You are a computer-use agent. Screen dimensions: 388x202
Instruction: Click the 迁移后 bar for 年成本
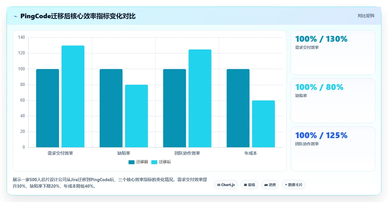[264, 124]
